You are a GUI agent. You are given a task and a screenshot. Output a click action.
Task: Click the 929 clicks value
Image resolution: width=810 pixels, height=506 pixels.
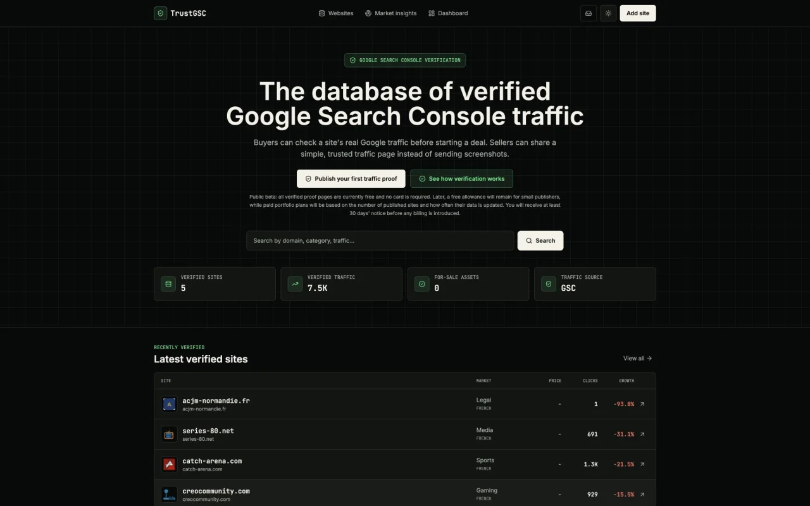click(592, 494)
